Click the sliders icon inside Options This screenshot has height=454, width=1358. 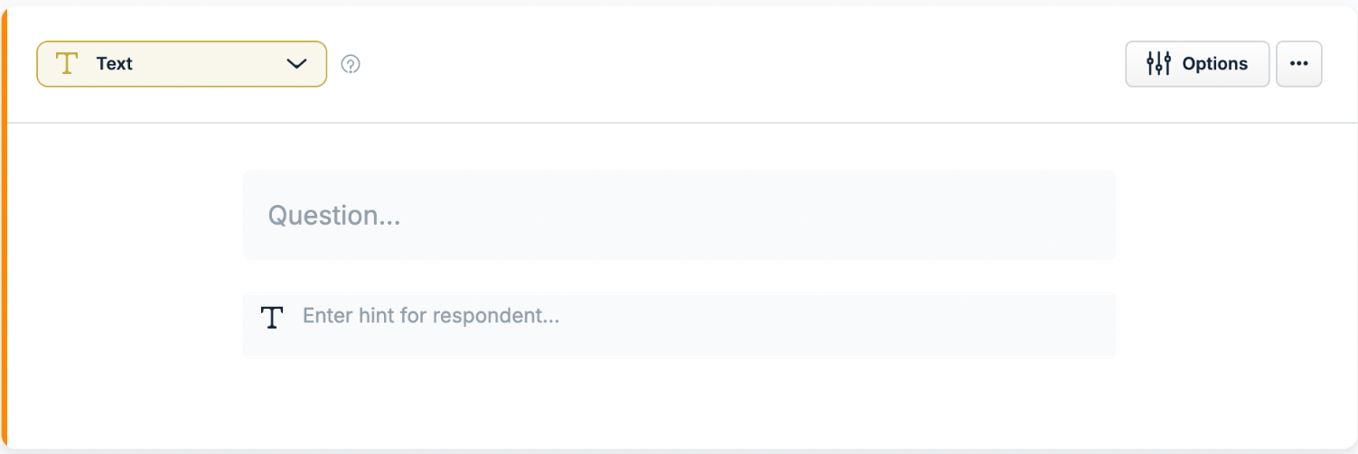pyautogui.click(x=1158, y=64)
